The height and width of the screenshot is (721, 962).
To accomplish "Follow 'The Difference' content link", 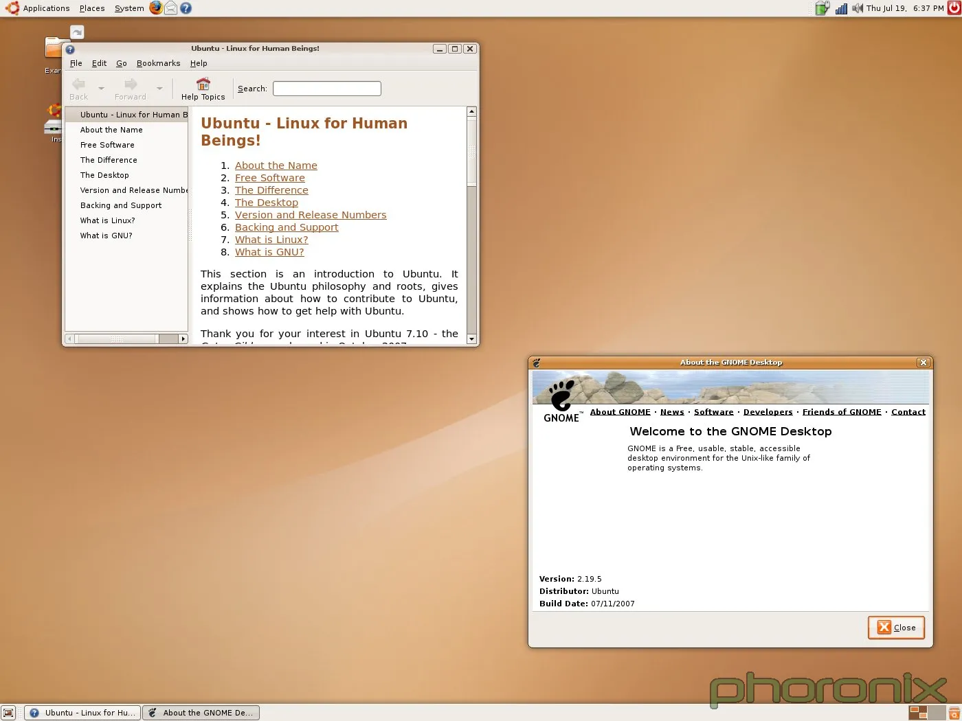I will click(271, 190).
